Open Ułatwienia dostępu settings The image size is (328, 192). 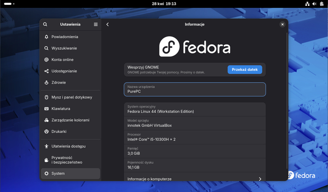(70, 146)
